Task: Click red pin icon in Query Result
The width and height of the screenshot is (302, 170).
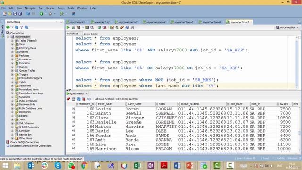Action: pos(68,99)
